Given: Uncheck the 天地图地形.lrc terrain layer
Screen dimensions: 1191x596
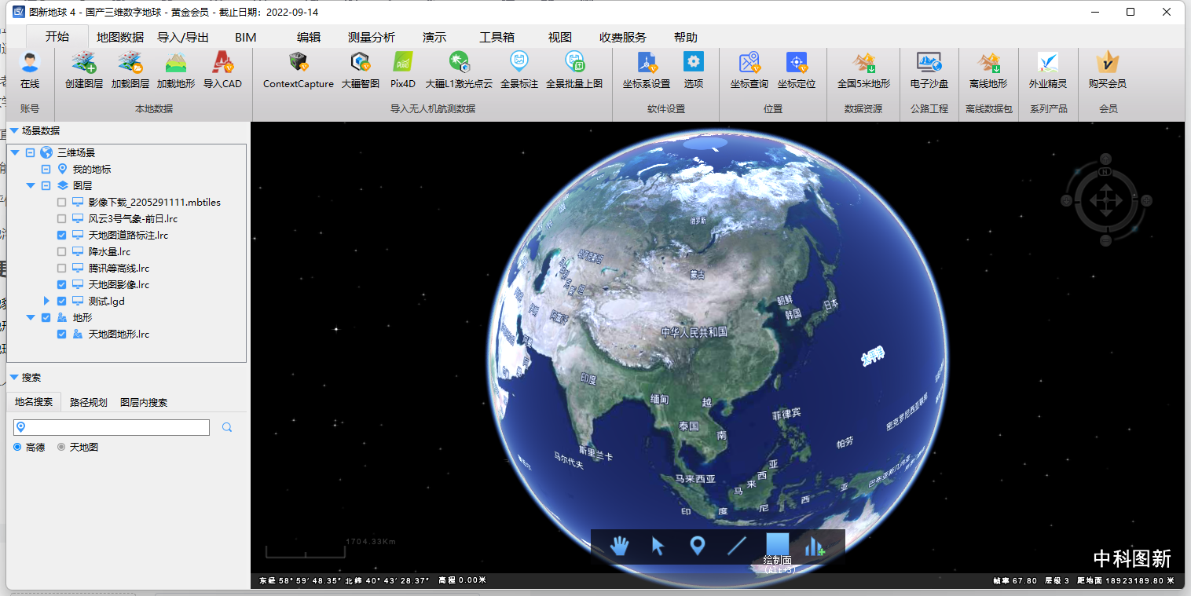Looking at the screenshot, I should pos(61,335).
